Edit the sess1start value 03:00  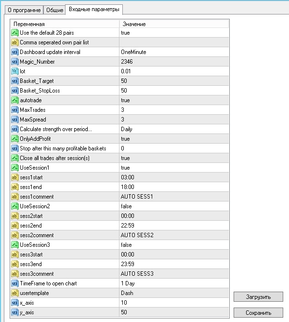[174, 177]
